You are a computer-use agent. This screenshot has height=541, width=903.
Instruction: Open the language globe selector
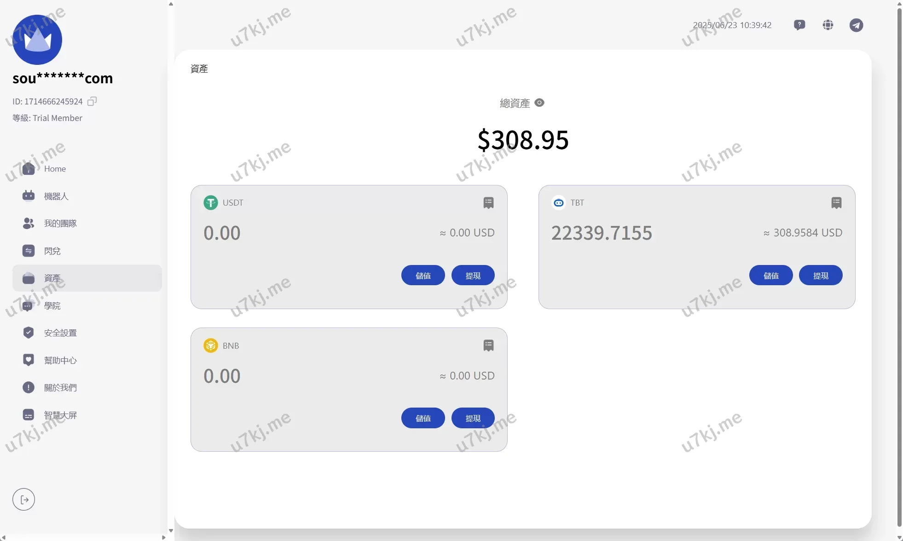pos(828,25)
